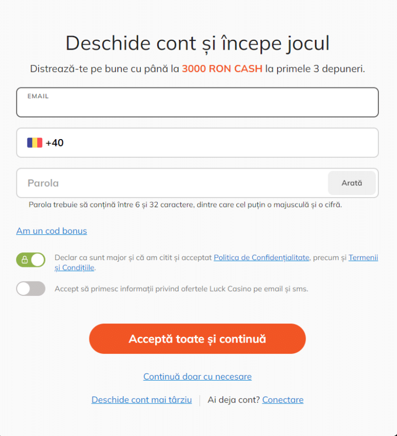This screenshot has height=436, width=397.
Task: Toggle the age and terms acceptance switch
Action: (x=31, y=260)
